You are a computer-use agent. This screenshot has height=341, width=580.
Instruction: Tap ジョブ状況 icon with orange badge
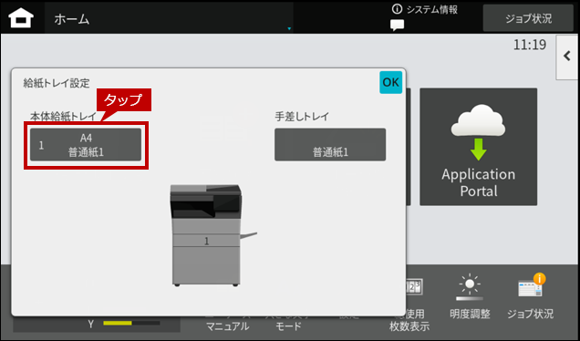point(531,296)
